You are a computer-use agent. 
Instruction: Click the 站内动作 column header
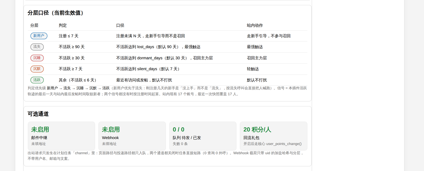(x=255, y=25)
